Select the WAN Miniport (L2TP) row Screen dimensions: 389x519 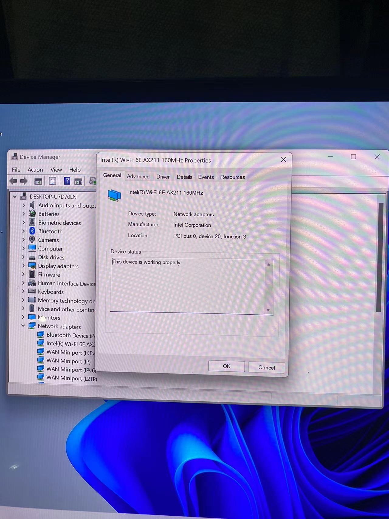[x=67, y=378]
